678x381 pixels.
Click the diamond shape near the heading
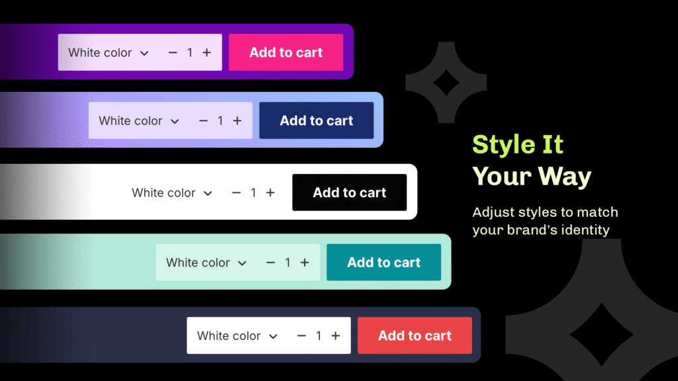(x=446, y=83)
